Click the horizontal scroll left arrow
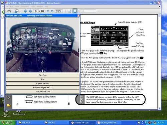This screenshot has height=125, width=167. (2, 96)
